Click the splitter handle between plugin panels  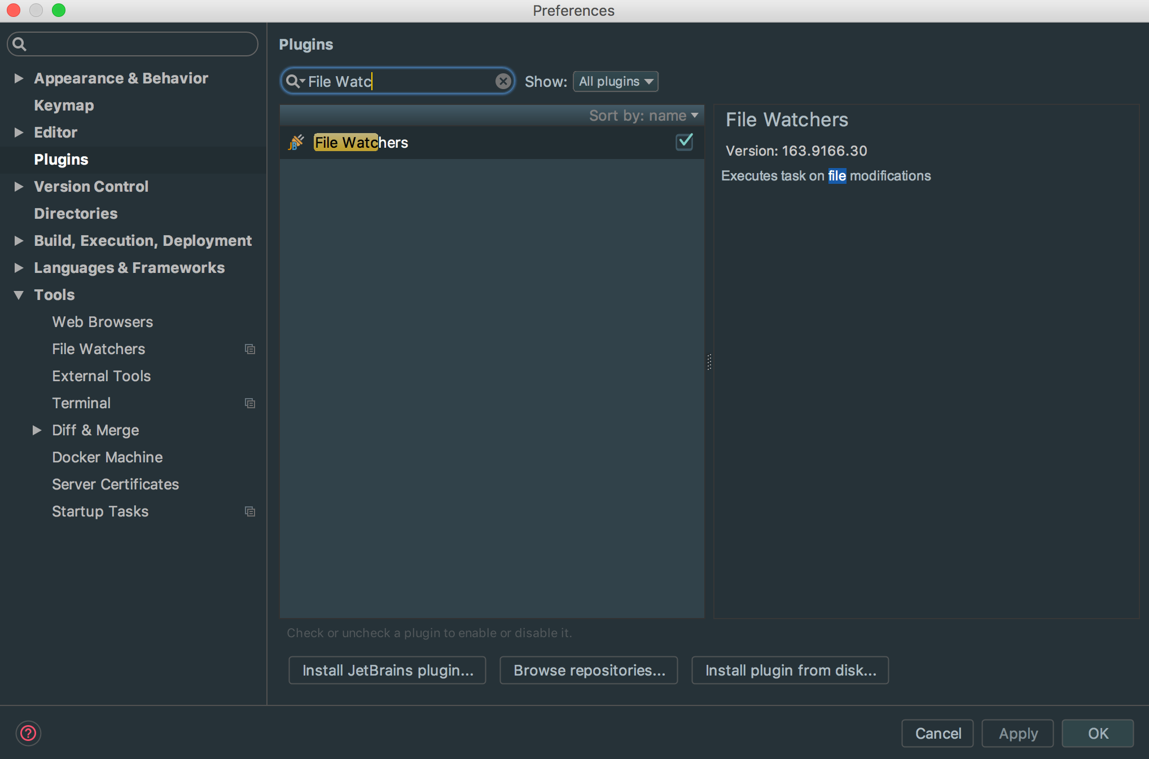coord(709,361)
